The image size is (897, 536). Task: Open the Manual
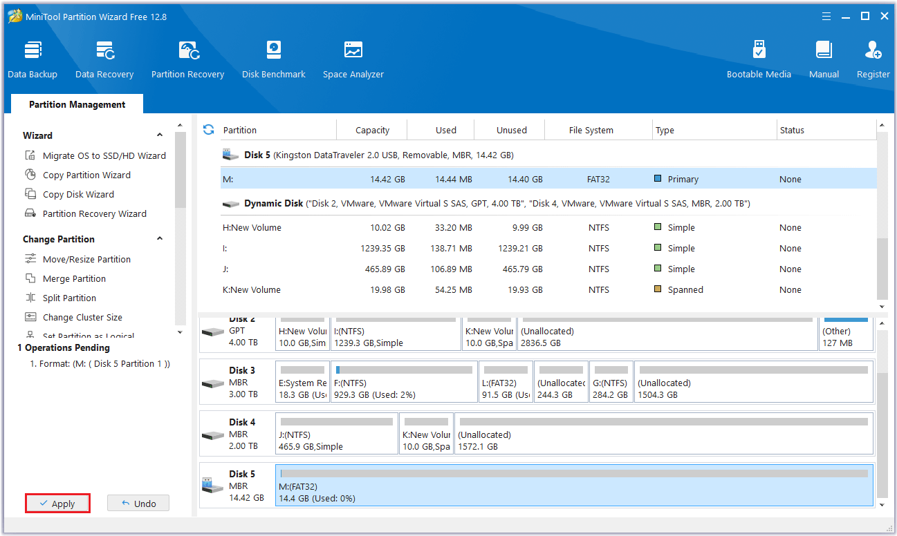click(x=824, y=60)
